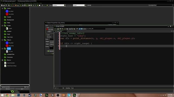The image size is (174, 97).
Task: Collapse the Scripts folder
Action: coord(2,26)
